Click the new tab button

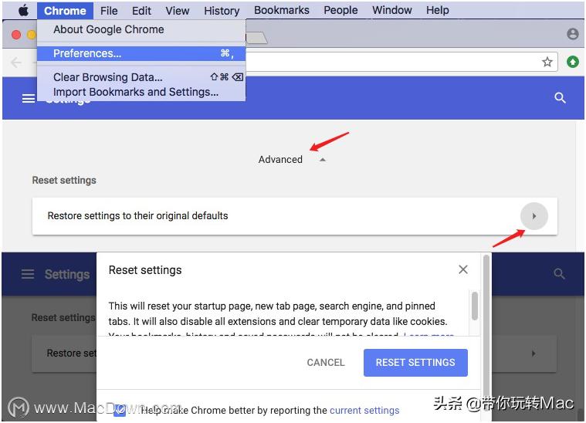(x=256, y=38)
